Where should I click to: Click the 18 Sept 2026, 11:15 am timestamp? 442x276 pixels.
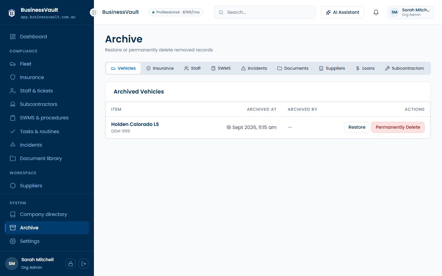coord(251,127)
